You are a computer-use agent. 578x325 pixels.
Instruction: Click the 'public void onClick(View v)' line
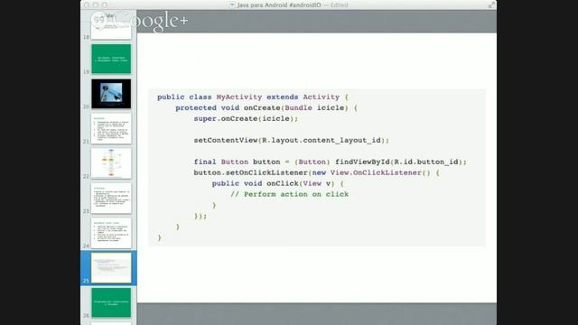tap(277, 183)
